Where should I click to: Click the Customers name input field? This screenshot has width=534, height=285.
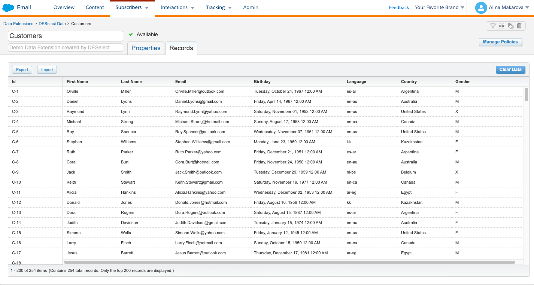(x=66, y=36)
